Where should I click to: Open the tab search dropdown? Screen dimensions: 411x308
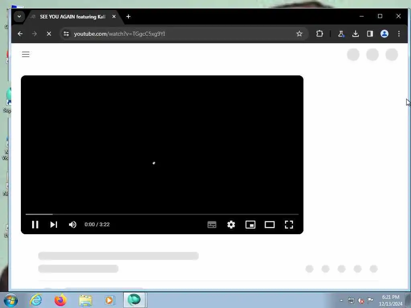pos(19,16)
